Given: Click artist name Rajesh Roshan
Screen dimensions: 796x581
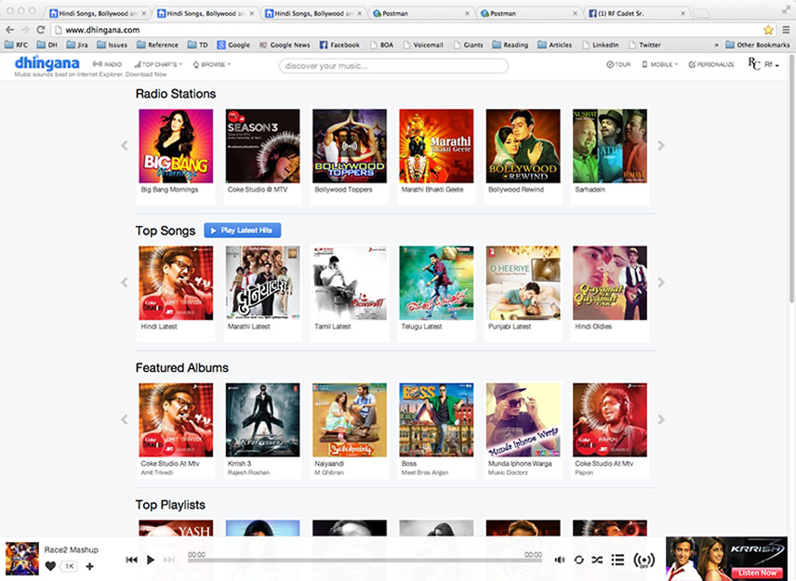Looking at the screenshot, I should pos(248,473).
